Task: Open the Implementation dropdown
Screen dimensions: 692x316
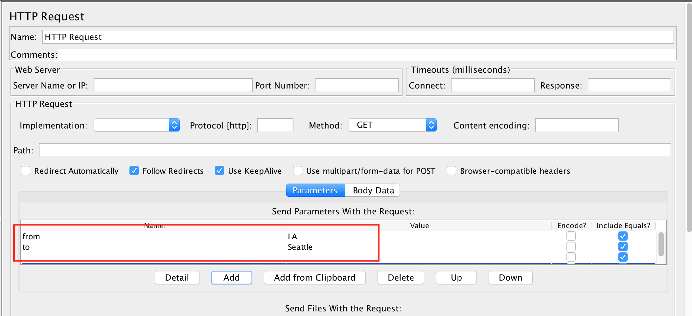Action: 137,125
